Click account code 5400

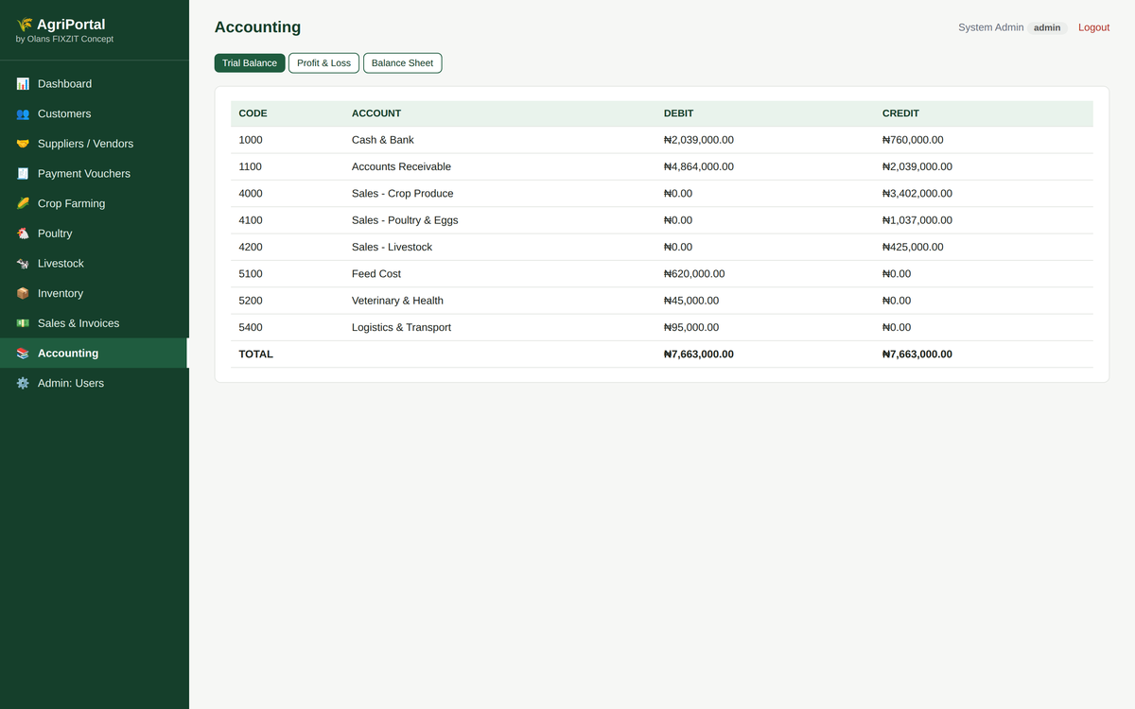coord(251,327)
